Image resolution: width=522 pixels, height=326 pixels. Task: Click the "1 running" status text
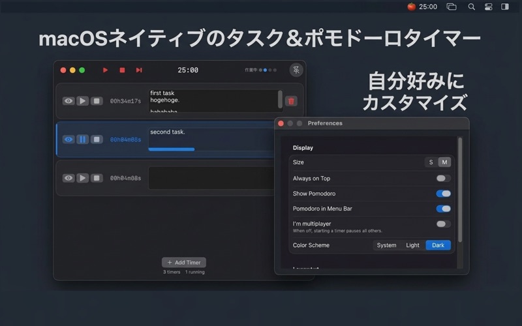194,272
